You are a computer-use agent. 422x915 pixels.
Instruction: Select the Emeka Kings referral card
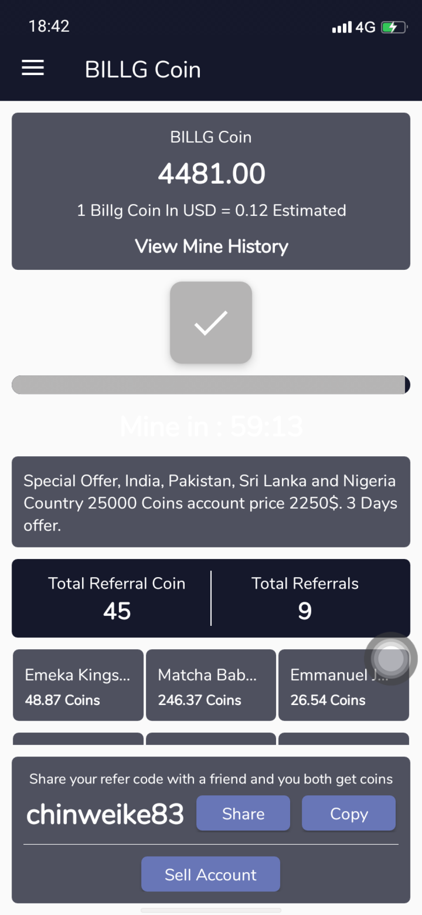click(78, 685)
